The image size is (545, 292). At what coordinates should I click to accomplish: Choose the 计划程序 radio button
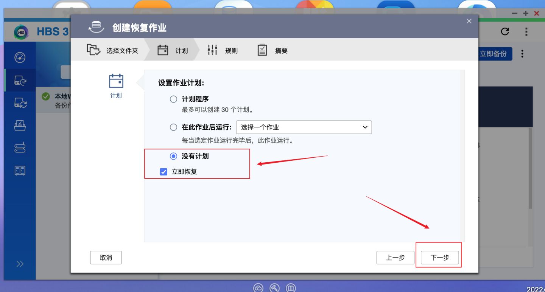point(173,99)
